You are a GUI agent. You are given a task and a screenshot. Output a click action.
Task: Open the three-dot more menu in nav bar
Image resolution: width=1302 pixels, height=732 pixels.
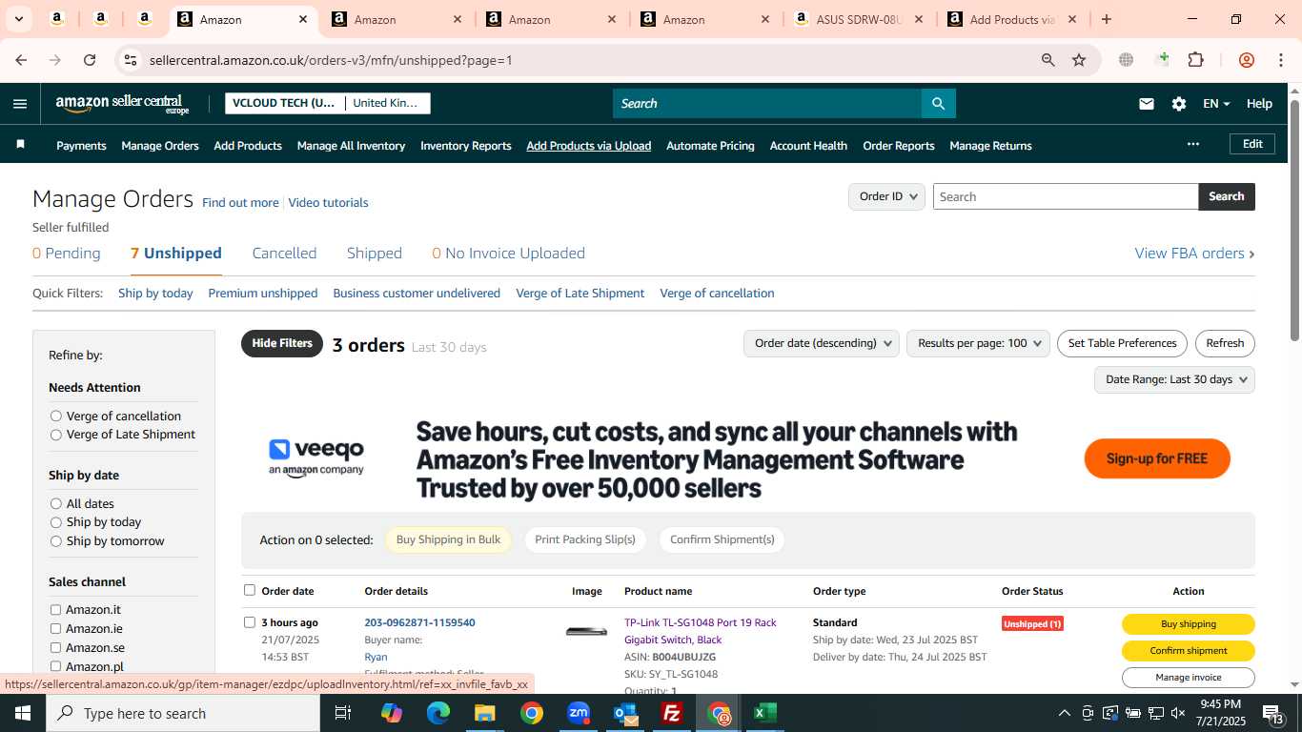1192,145
